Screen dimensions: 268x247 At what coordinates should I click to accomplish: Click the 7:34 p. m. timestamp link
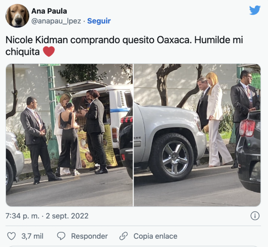[22, 216]
